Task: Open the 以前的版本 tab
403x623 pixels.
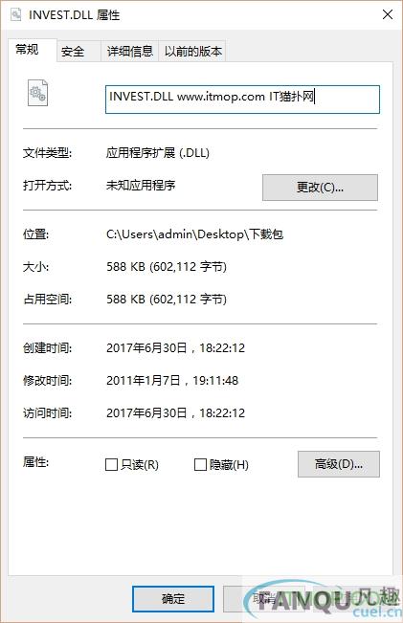Action: (x=192, y=52)
